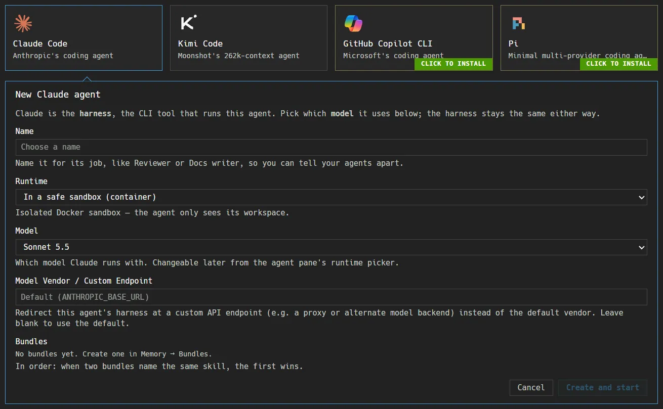Click the Bundles section label
Screen dimensions: 663x409
tap(31, 341)
